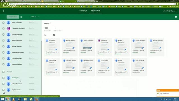Open Аліна's submission card in the grid

(139, 47)
